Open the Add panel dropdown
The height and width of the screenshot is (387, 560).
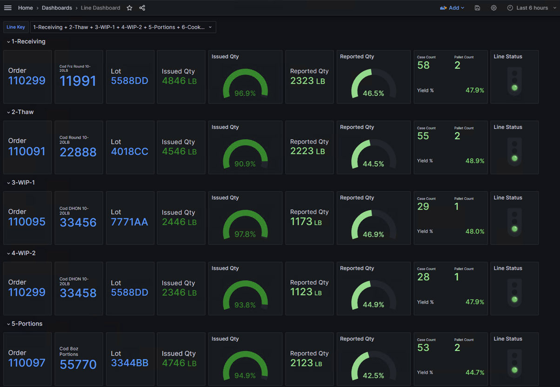point(452,8)
